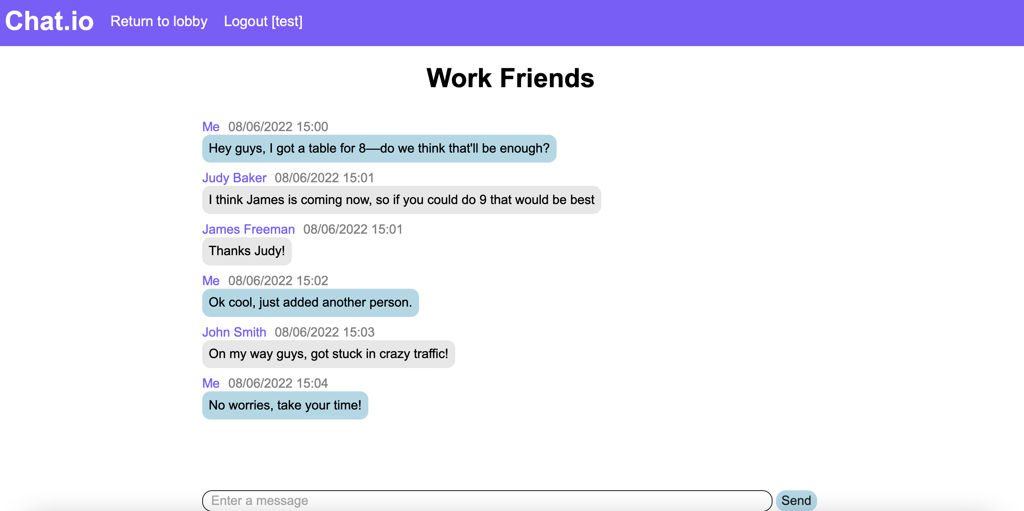
Task: Click the Chat.io logo
Action: point(49,21)
